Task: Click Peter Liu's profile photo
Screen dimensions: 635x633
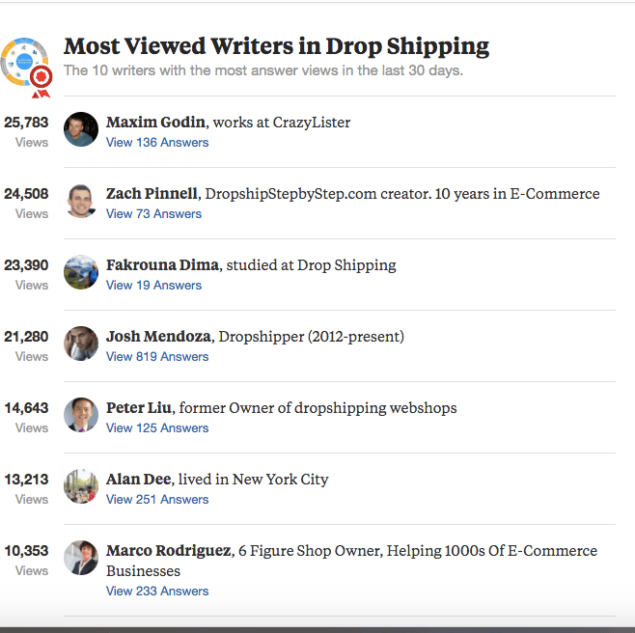Action: [81, 415]
